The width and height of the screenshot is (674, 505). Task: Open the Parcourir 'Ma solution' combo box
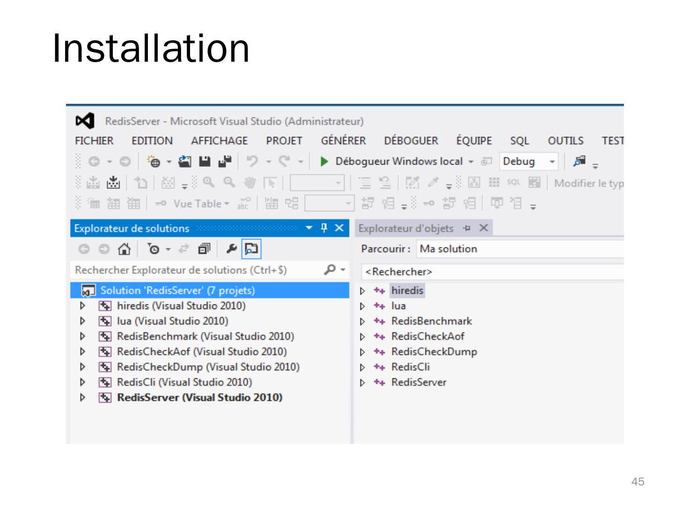point(520,249)
